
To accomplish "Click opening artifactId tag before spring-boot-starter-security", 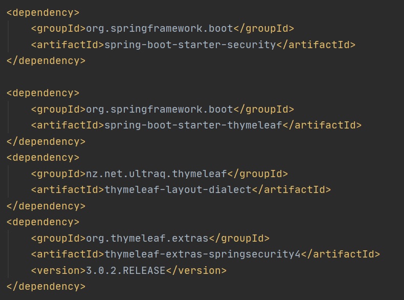I will [x=68, y=45].
